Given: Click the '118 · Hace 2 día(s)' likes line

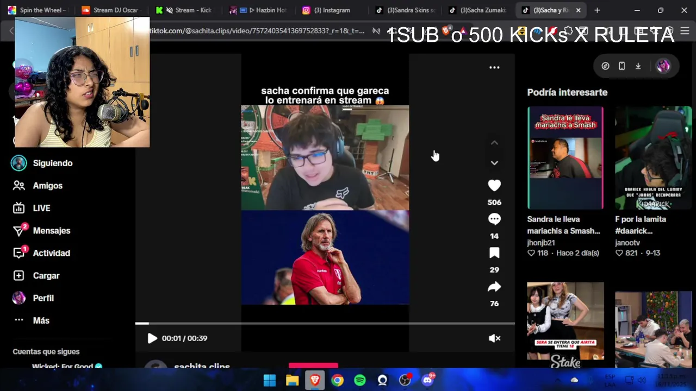Looking at the screenshot, I should click(x=563, y=253).
